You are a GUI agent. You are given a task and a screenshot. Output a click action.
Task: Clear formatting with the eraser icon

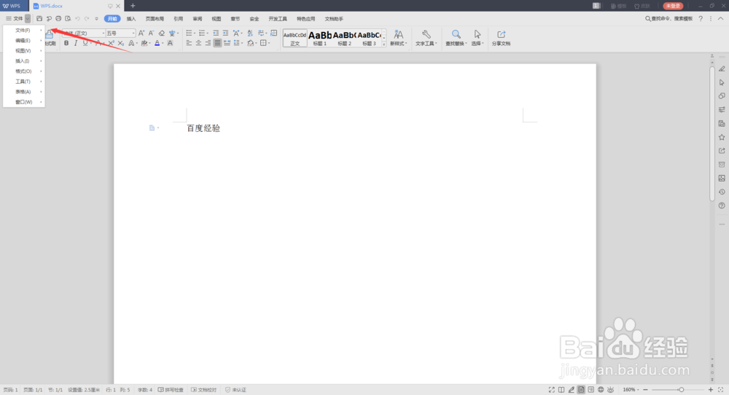click(161, 33)
